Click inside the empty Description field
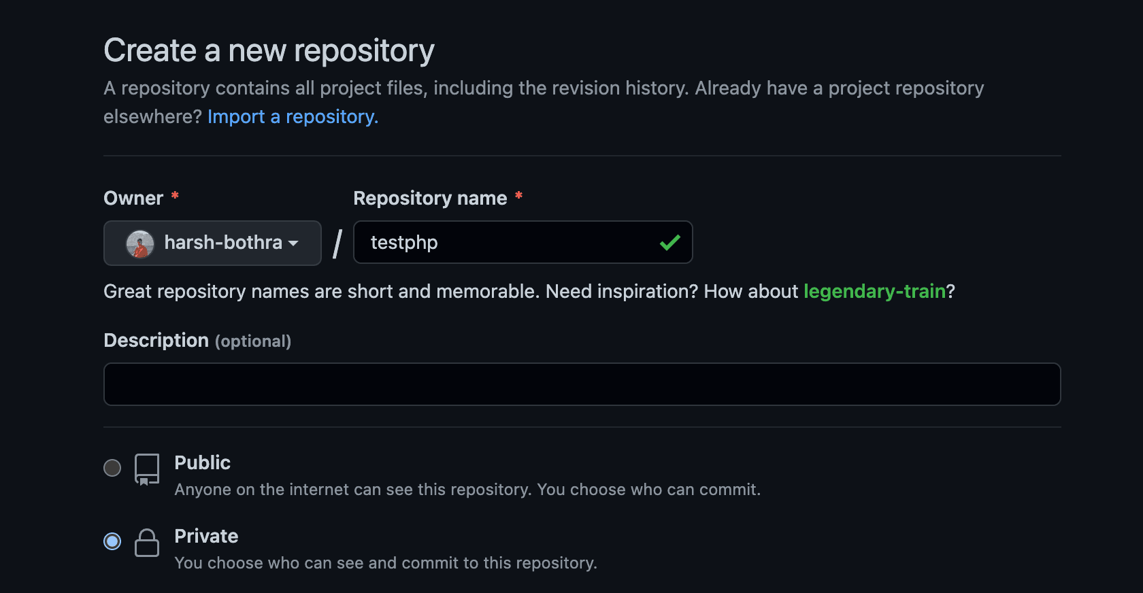Viewport: 1143px width, 593px height. (582, 384)
